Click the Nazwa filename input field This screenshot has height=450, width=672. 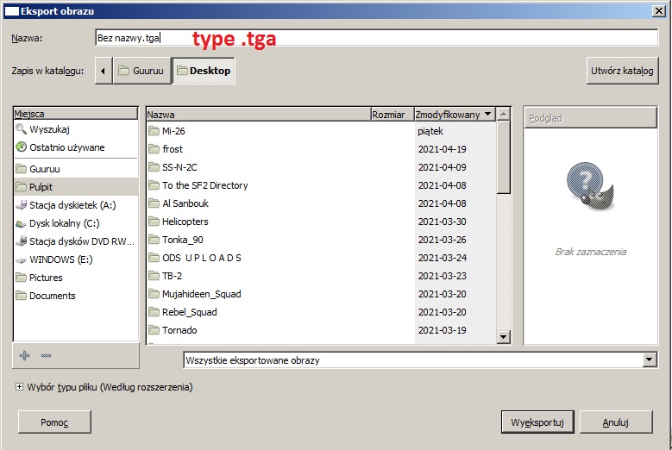(376, 38)
